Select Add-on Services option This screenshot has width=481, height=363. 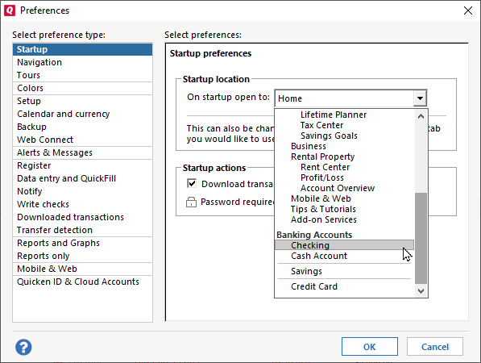pyautogui.click(x=324, y=219)
